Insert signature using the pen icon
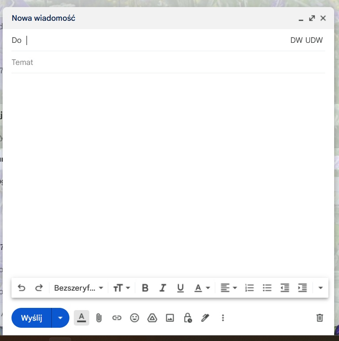Screen dimensions: 339x341 coord(205,318)
